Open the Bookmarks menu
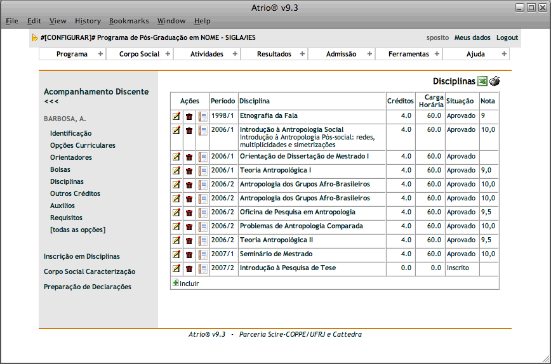Image resolution: width=551 pixels, height=364 pixels. pyautogui.click(x=129, y=21)
